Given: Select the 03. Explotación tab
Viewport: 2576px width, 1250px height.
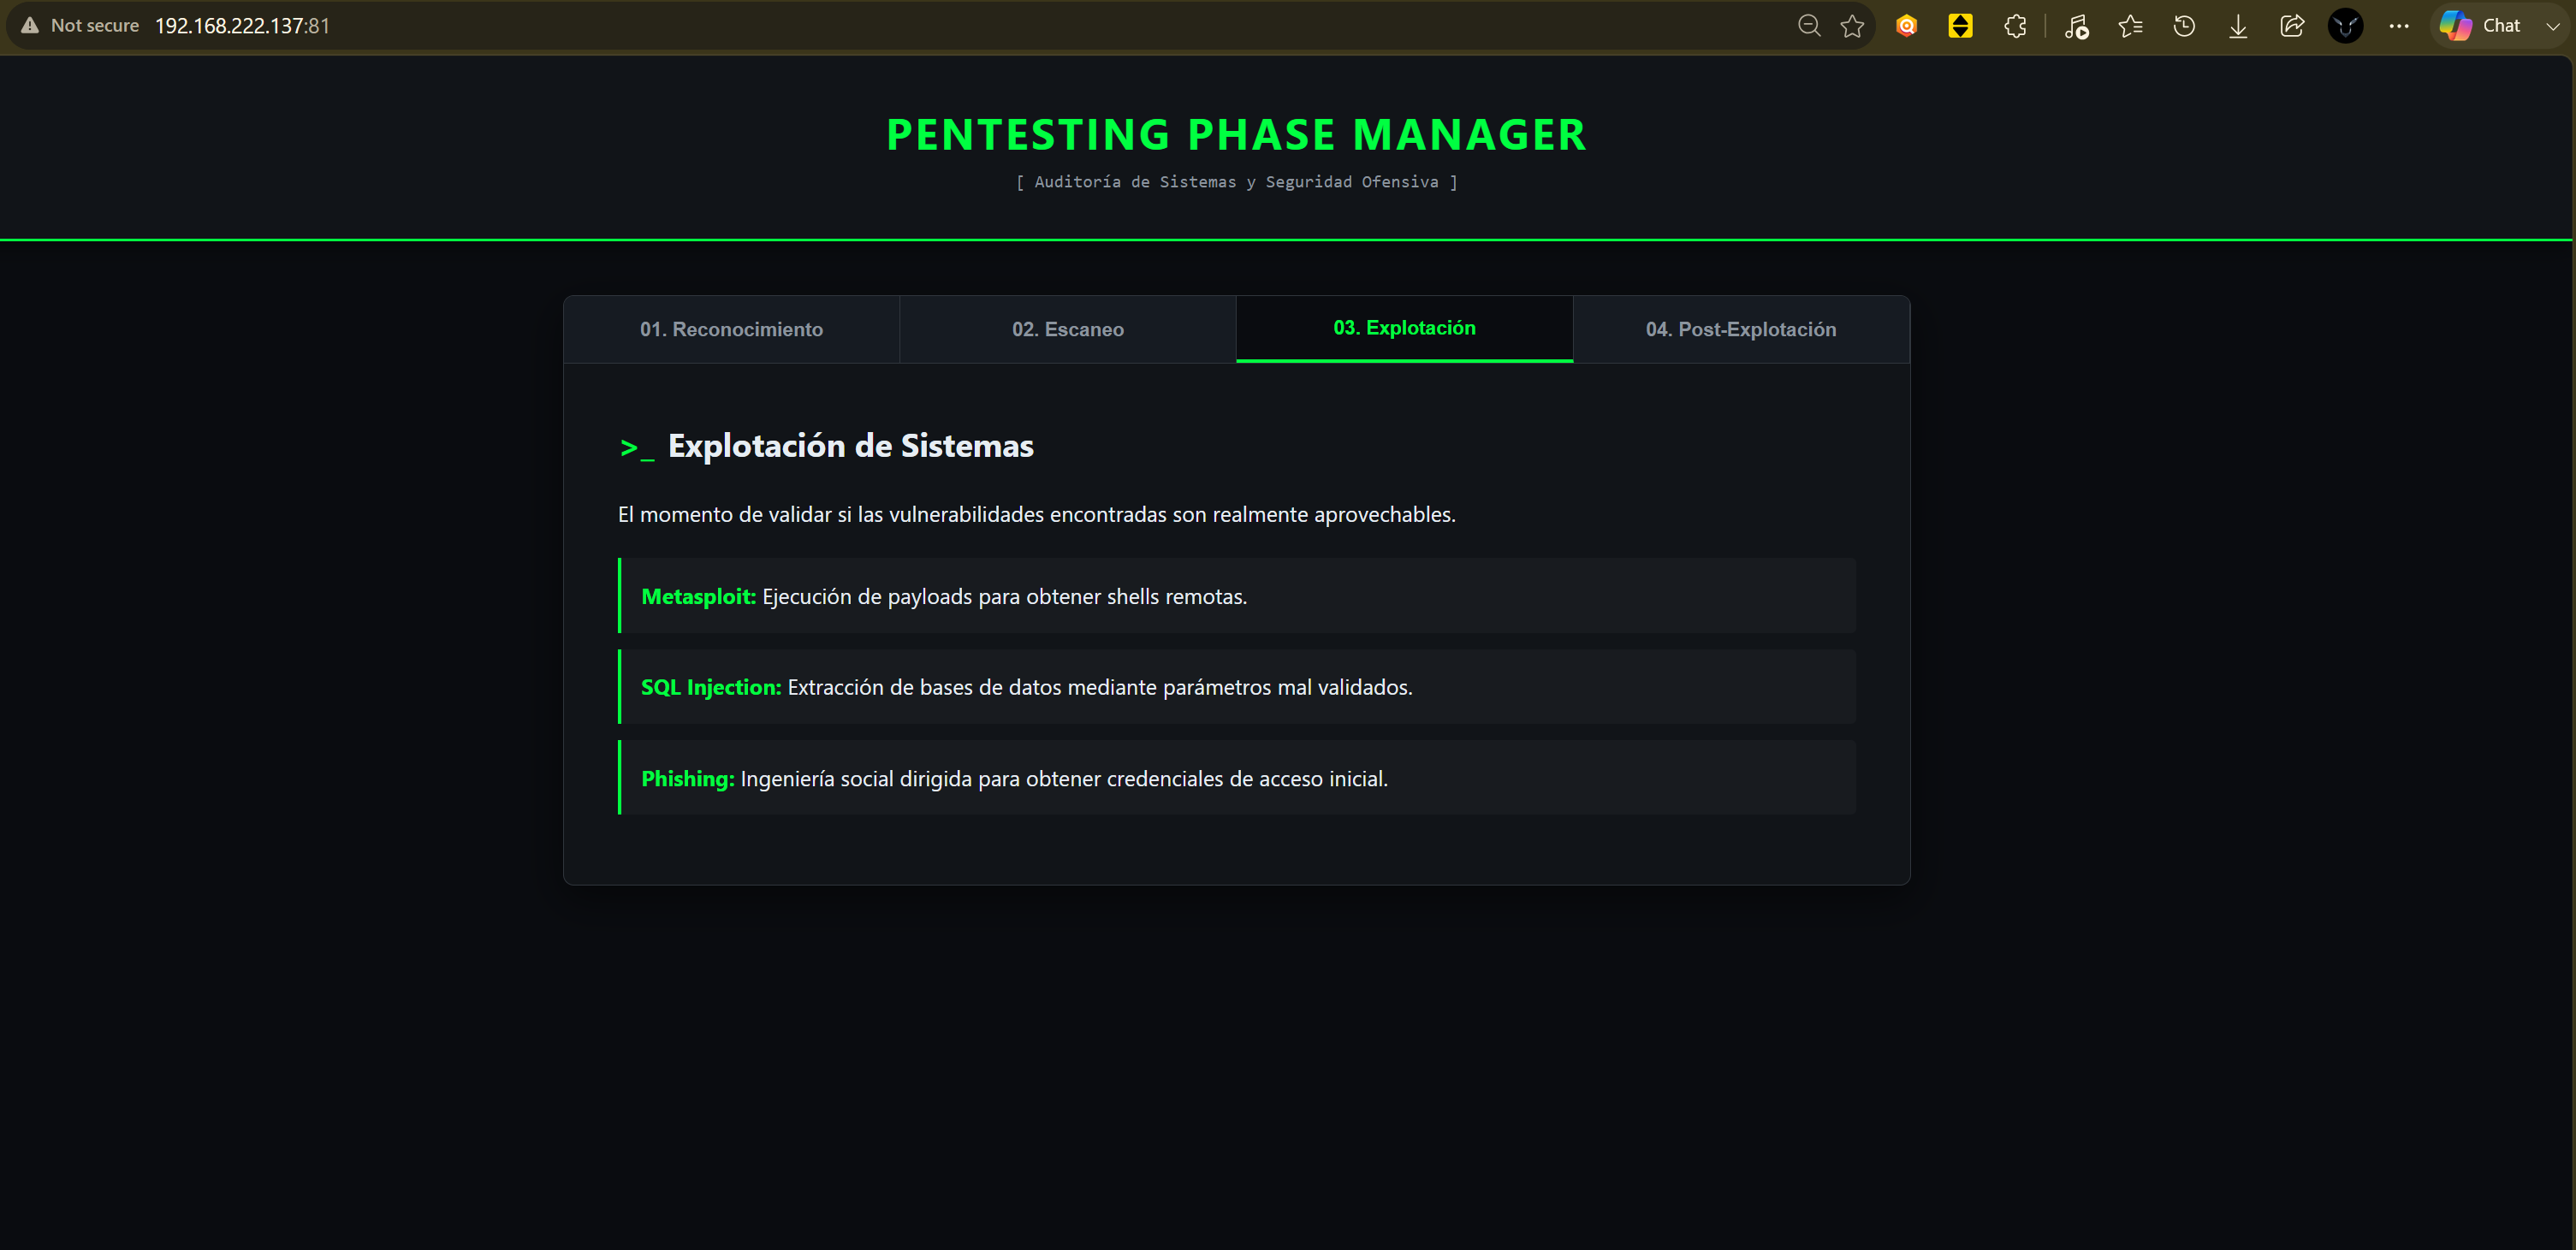Looking at the screenshot, I should pos(1405,328).
